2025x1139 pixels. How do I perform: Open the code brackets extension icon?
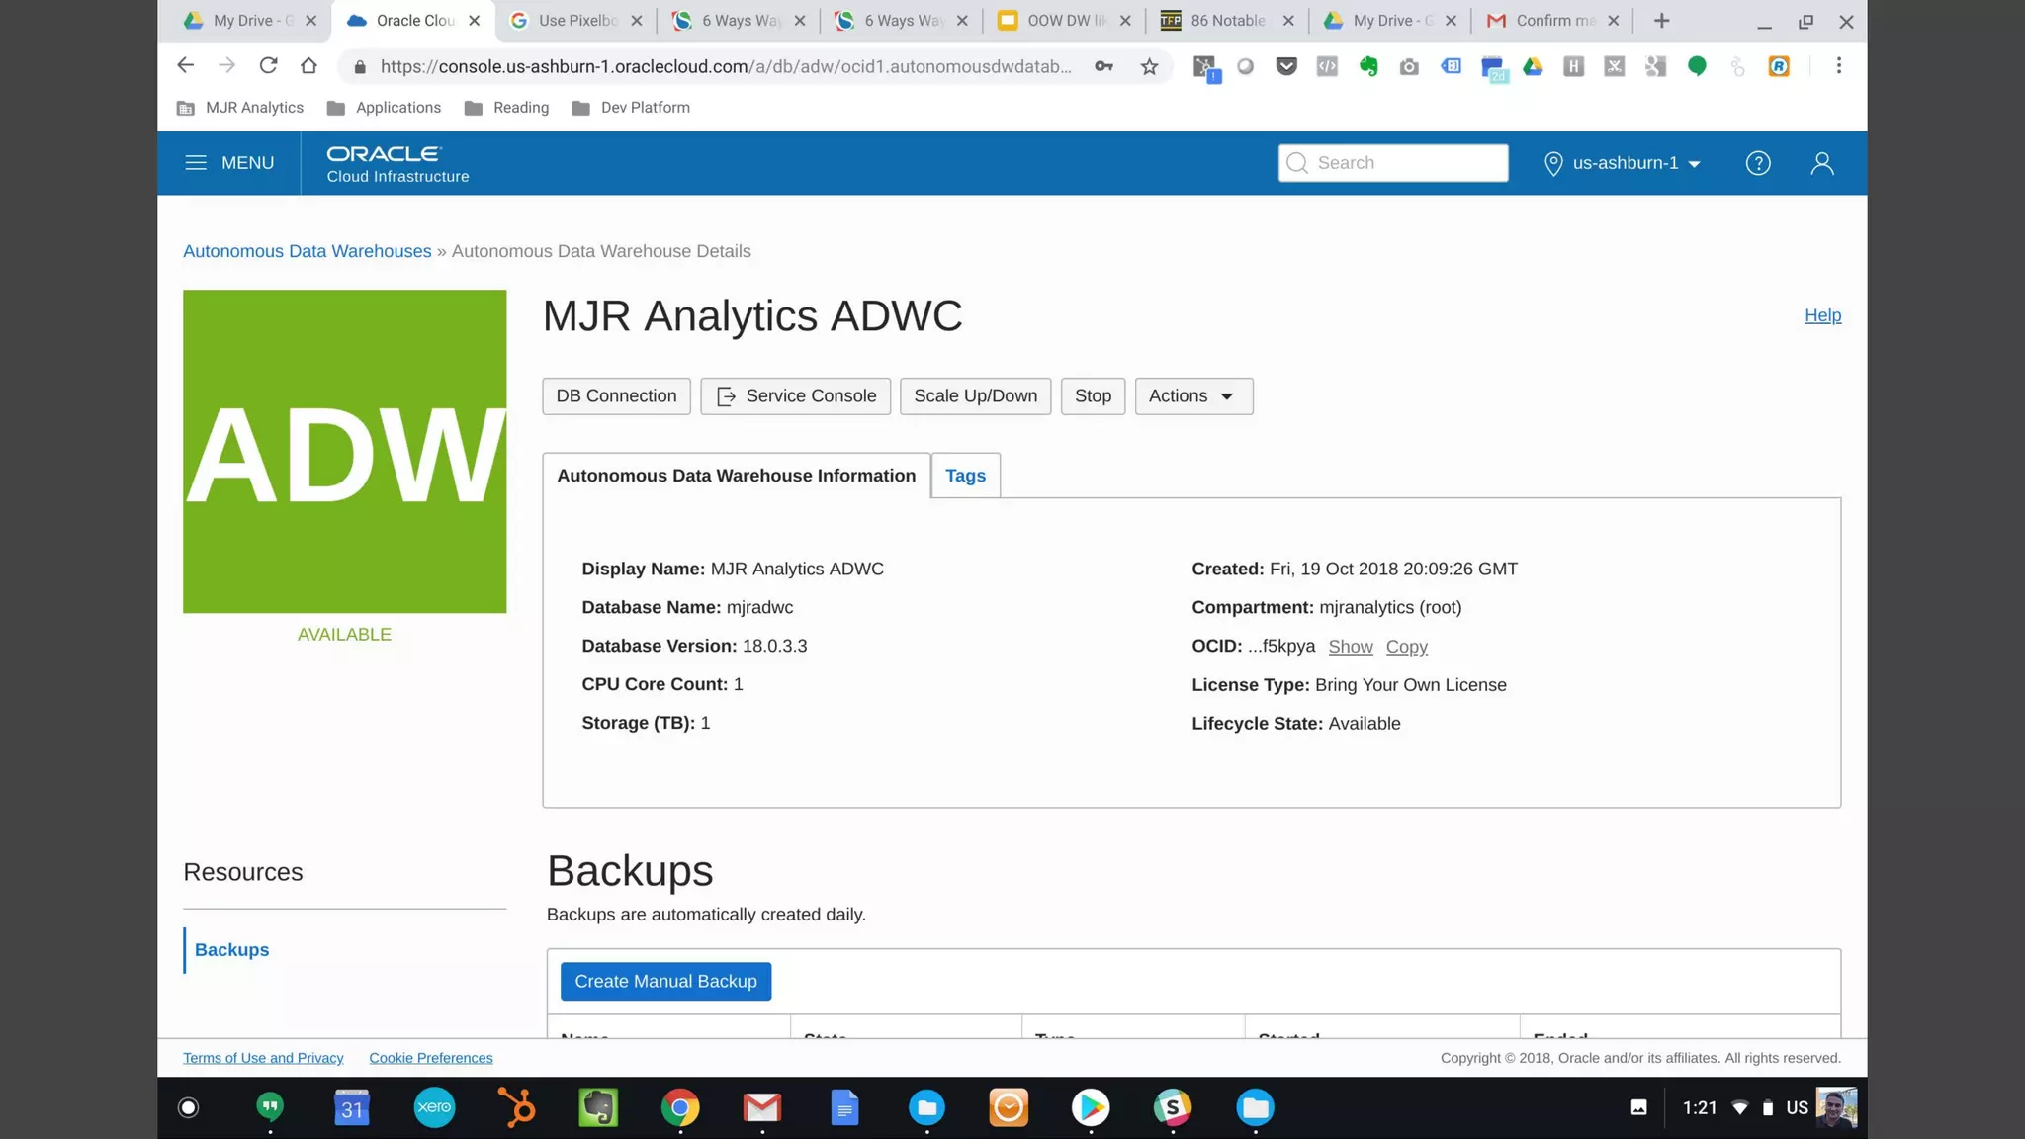coord(1327,66)
